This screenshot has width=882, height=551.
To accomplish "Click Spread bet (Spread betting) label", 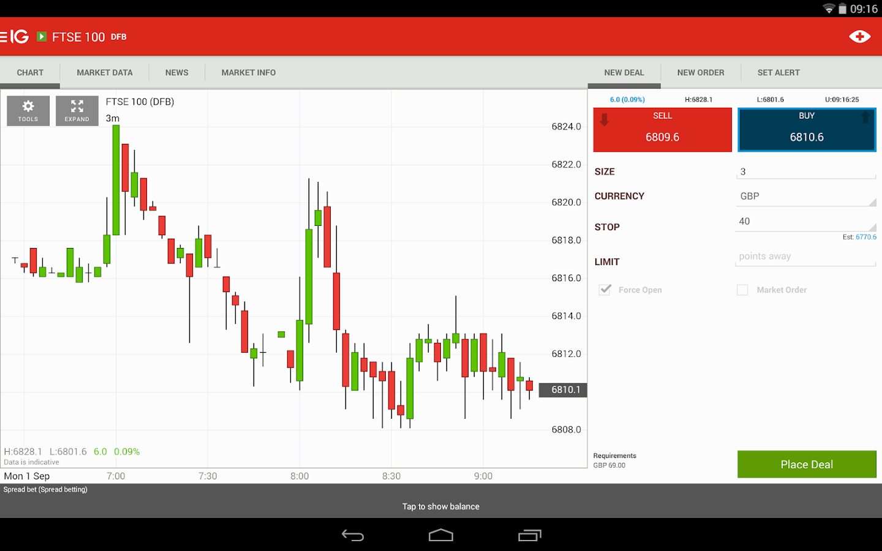I will [x=45, y=489].
